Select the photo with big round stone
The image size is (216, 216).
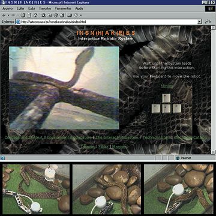click(179, 189)
